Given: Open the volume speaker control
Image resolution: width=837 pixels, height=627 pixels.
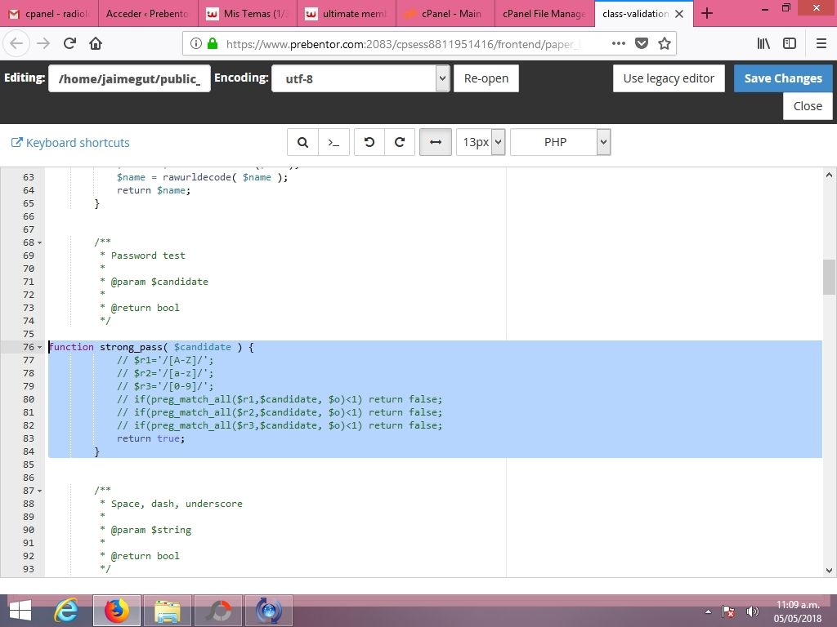Looking at the screenshot, I should [752, 611].
